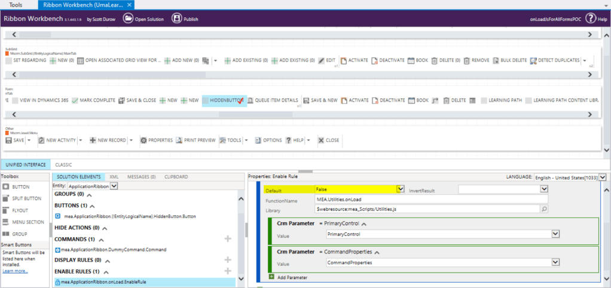Open Help via question mark icon
Screen dimensions: 611x288
coord(591,19)
